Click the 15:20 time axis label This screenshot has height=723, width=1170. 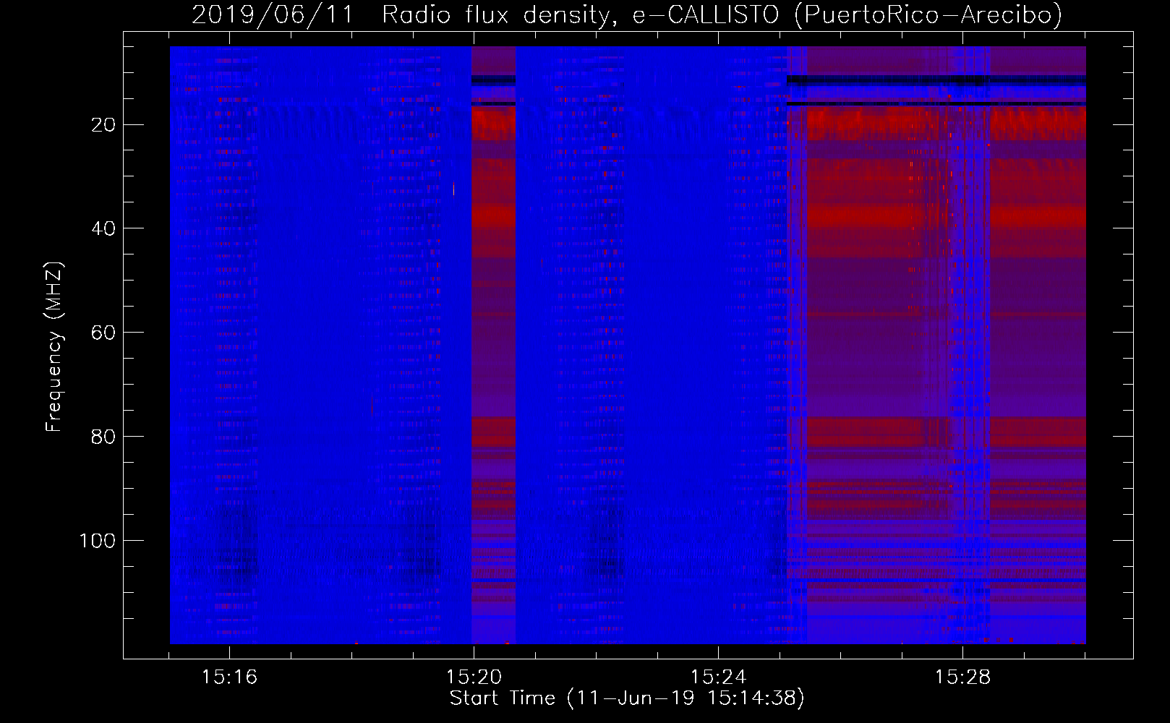tap(474, 677)
